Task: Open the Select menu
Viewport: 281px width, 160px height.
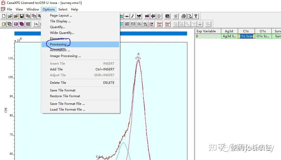Action: (63, 9)
